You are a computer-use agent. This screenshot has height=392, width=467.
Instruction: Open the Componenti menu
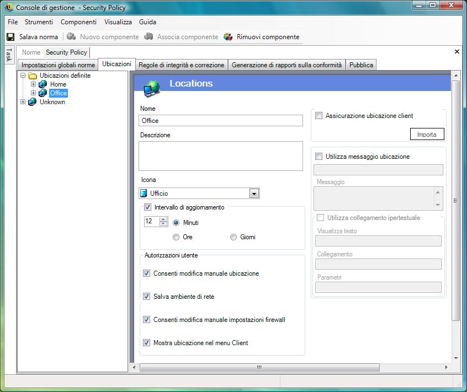(78, 22)
